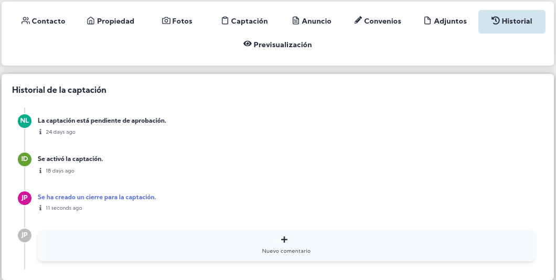Click the file icon on the Adjuntos tab

tap(427, 21)
